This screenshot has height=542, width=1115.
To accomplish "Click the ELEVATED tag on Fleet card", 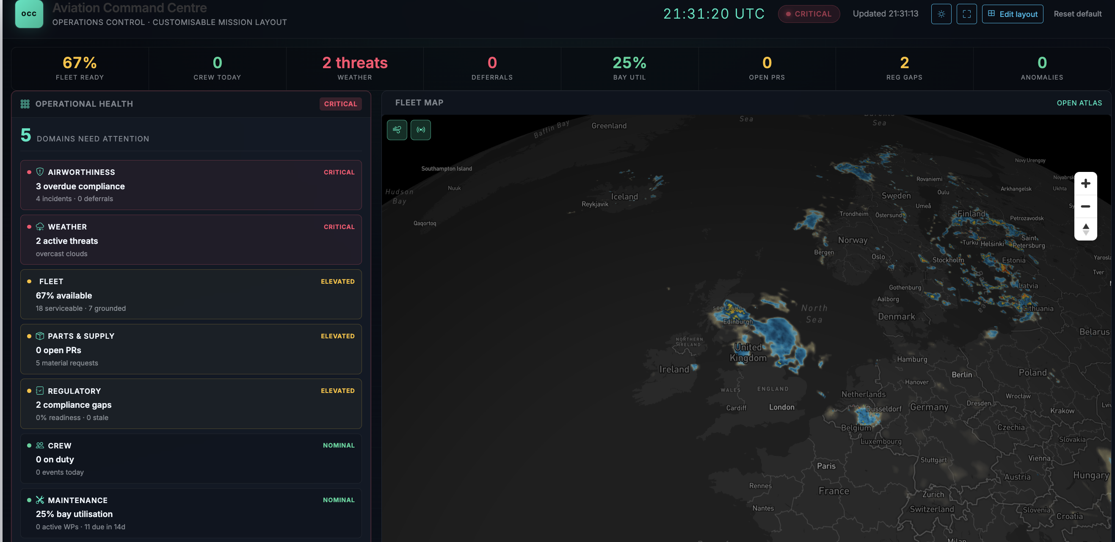I will coord(338,282).
